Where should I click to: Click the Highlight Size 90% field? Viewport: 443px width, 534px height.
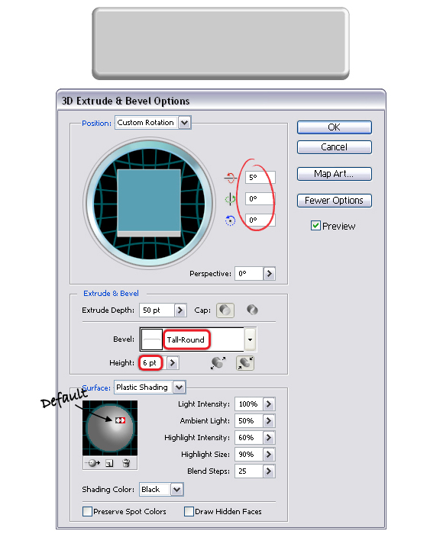248,455
